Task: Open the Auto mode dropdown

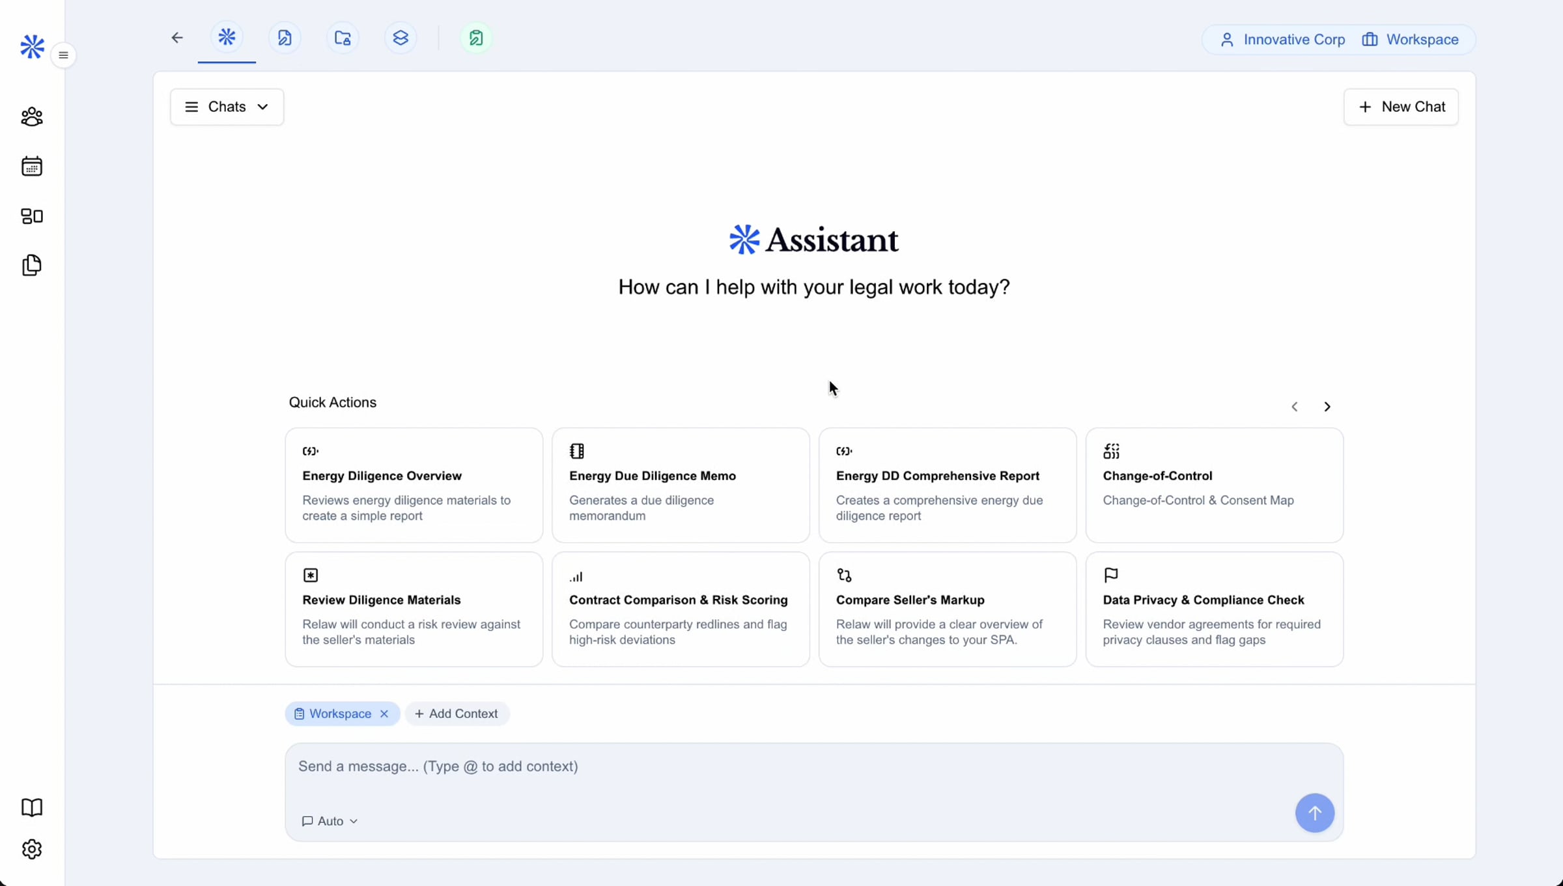Action: (330, 821)
